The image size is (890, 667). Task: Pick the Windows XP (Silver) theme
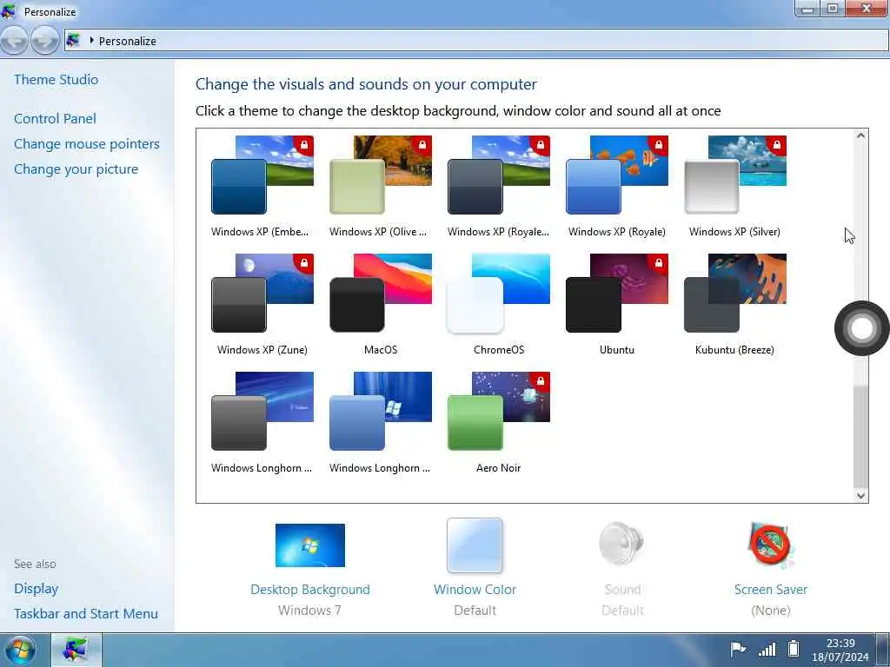click(x=735, y=175)
